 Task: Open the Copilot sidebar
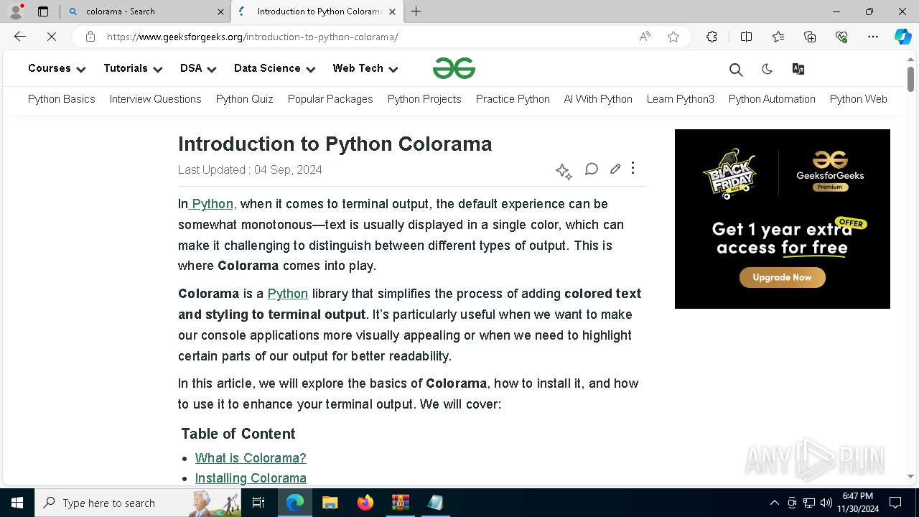902,37
